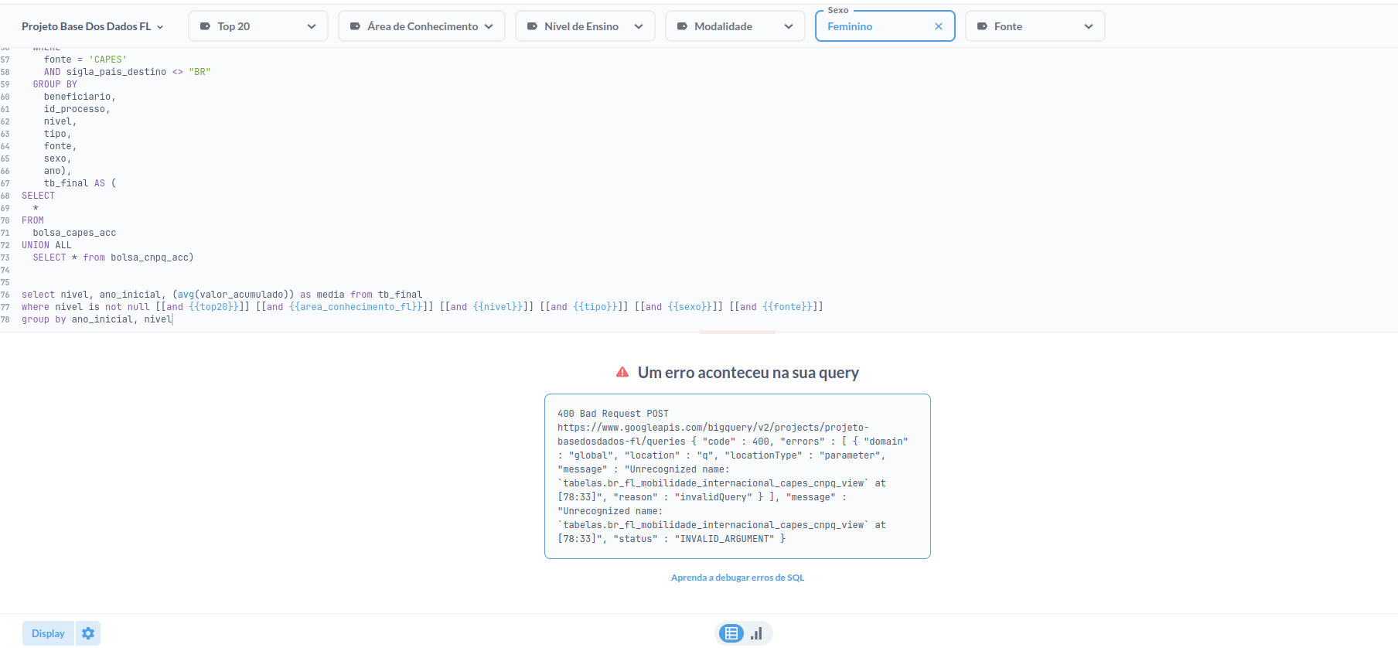1398x648 pixels.
Task: Expand the Fonte filter dropdown
Action: click(1035, 26)
